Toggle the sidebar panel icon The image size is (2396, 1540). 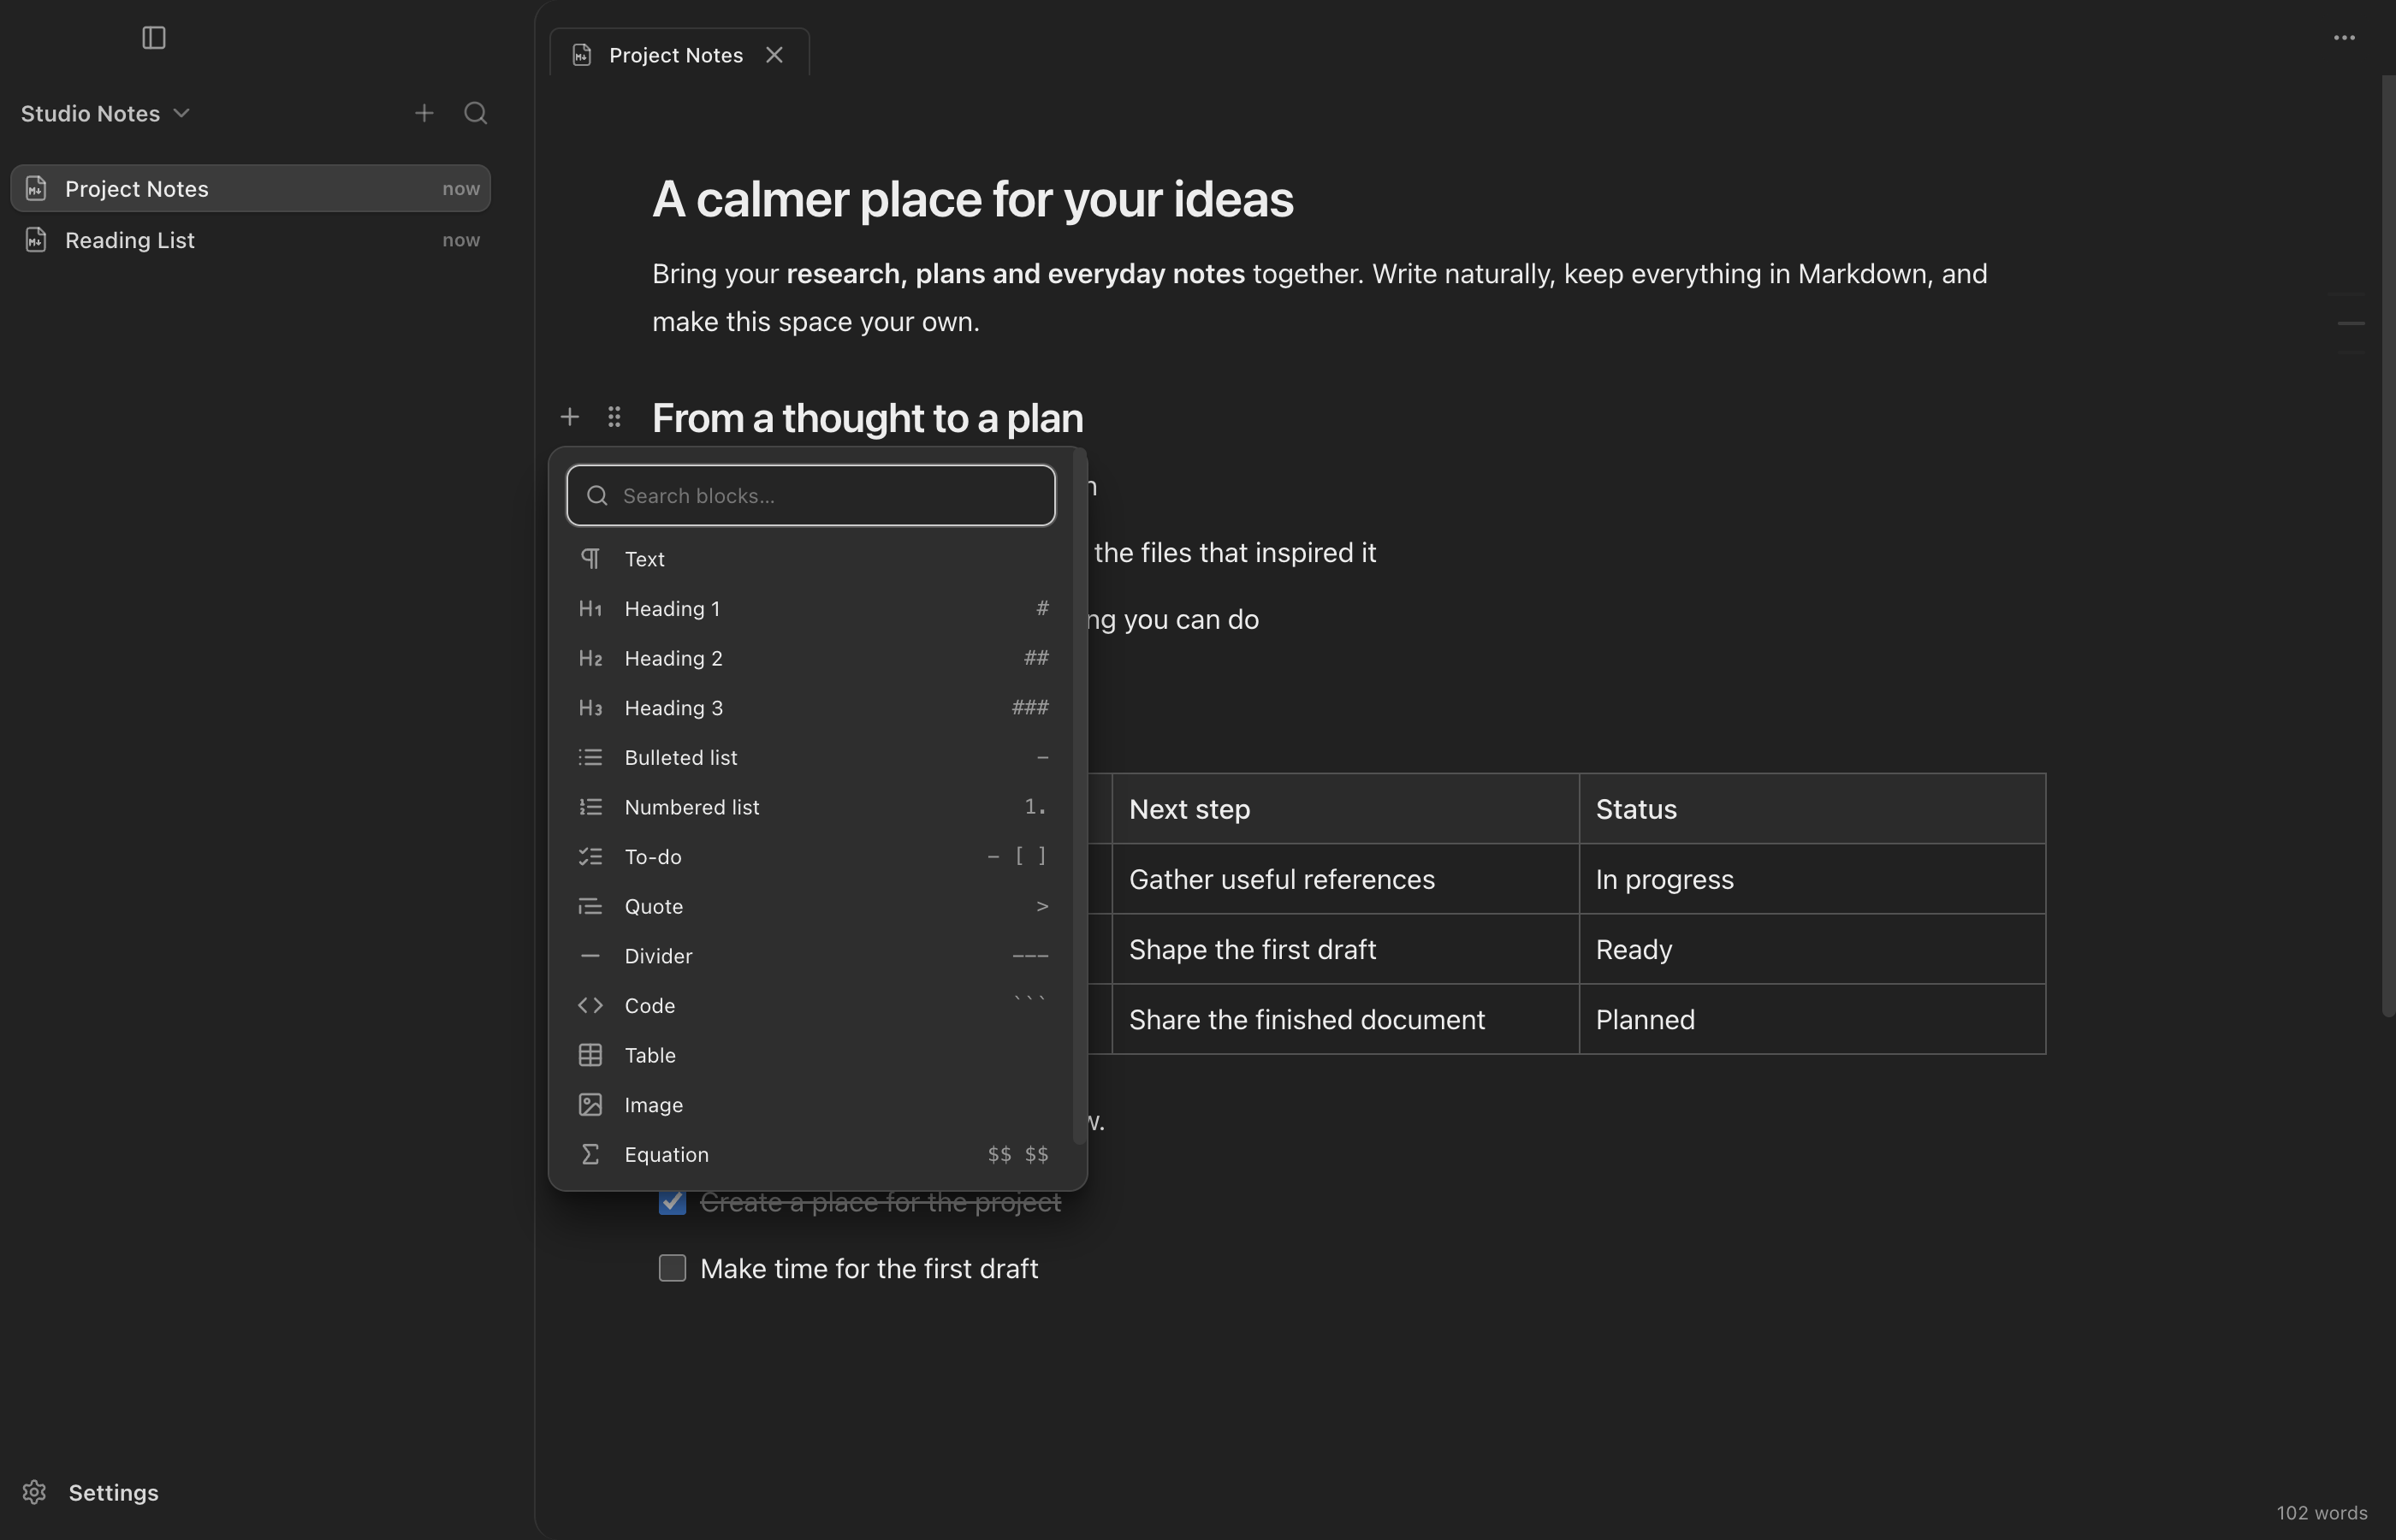click(153, 38)
